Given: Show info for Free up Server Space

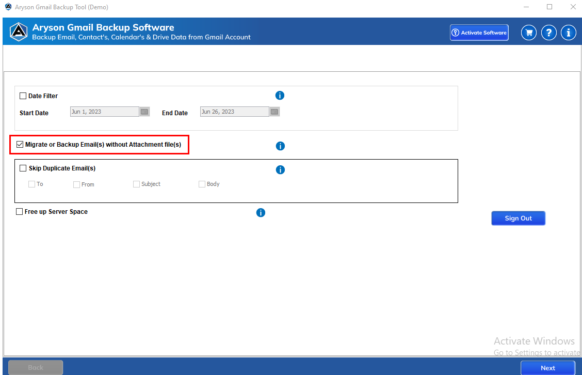Looking at the screenshot, I should 261,213.
